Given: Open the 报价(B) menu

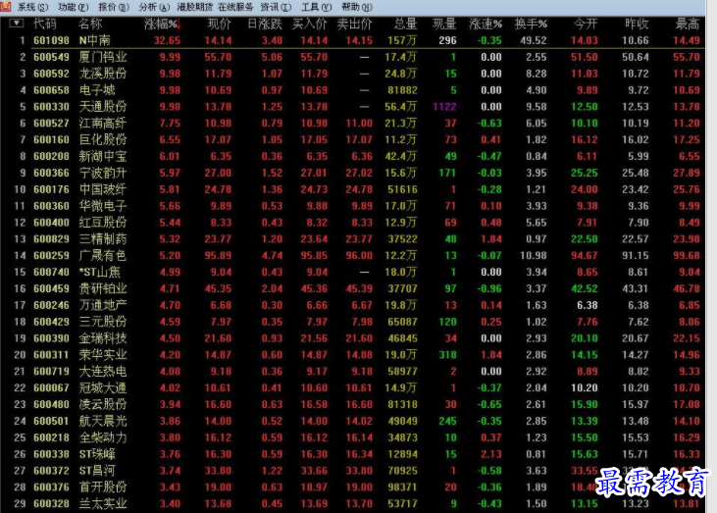Looking at the screenshot, I should point(114,7).
